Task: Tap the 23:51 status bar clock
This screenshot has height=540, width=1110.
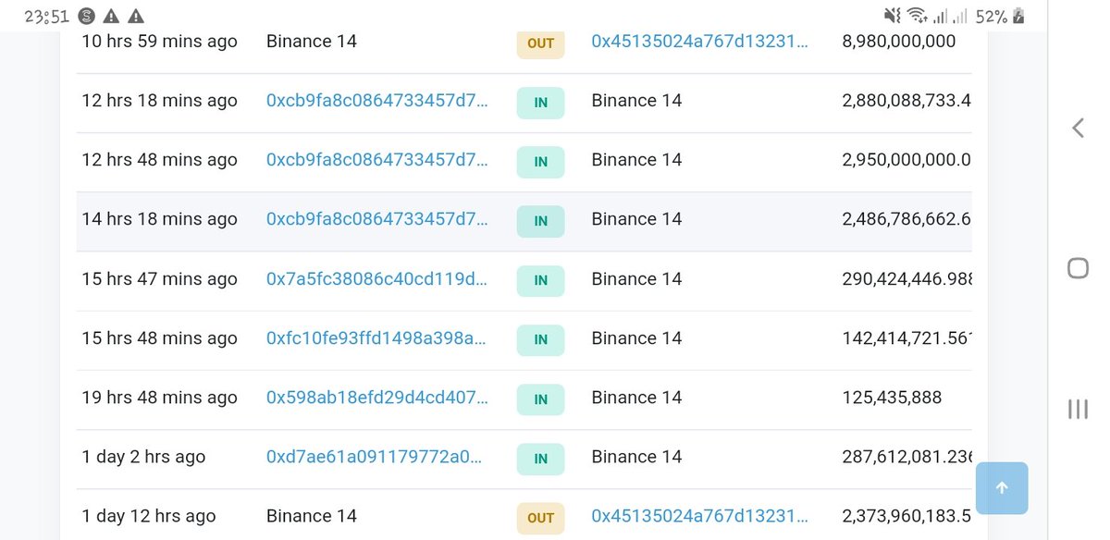Action: click(x=46, y=16)
